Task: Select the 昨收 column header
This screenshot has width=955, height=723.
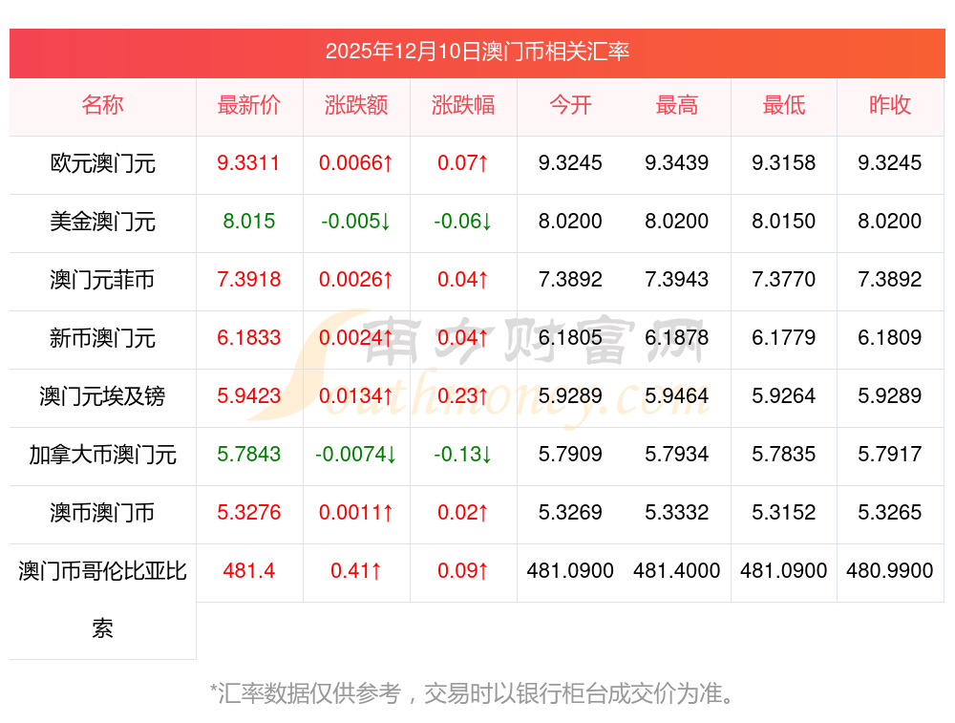Action: click(x=890, y=105)
